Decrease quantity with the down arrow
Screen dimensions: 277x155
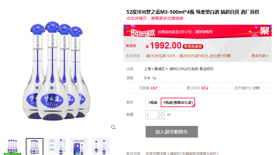tap(162, 117)
